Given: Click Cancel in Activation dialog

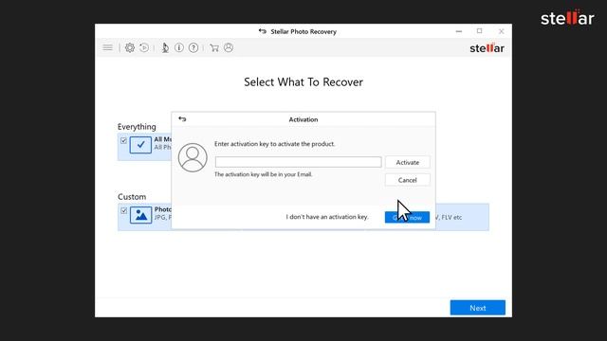Looking at the screenshot, I should coord(407,180).
